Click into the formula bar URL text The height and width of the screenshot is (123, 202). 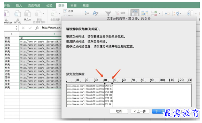pyautogui.click(x=52, y=28)
